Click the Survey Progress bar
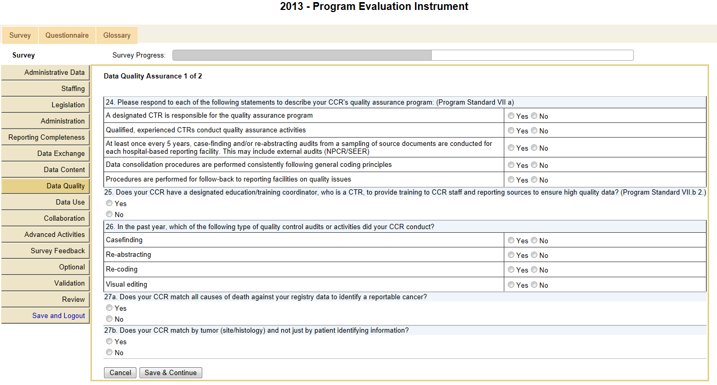717x385 pixels. [x=402, y=55]
